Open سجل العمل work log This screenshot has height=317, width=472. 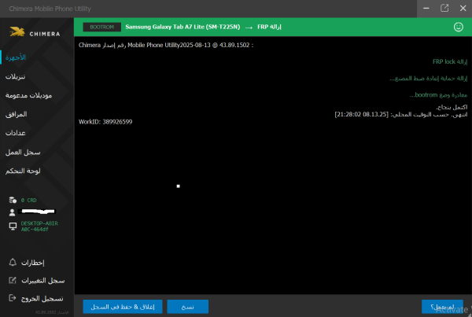click(23, 152)
